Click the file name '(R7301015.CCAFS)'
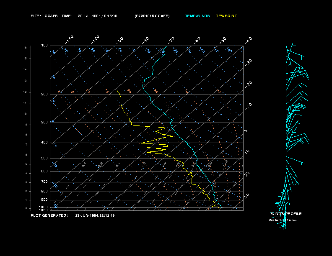The width and height of the screenshot is (332, 256). (152, 16)
